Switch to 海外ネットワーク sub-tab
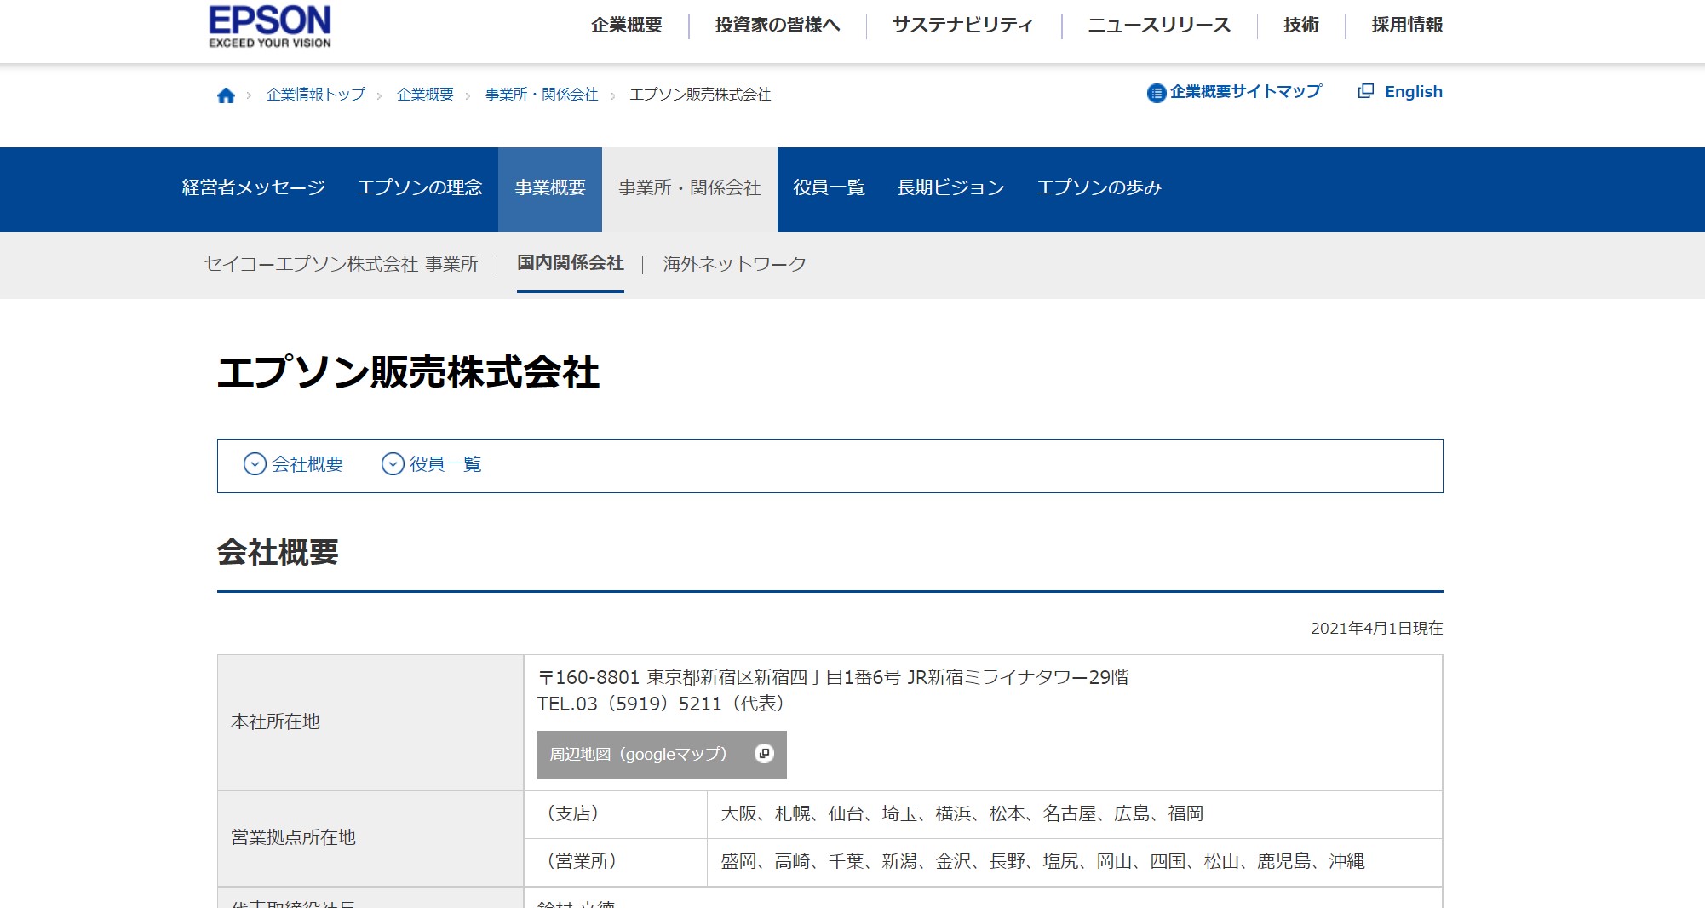This screenshot has width=1705, height=908. pyautogui.click(x=734, y=265)
